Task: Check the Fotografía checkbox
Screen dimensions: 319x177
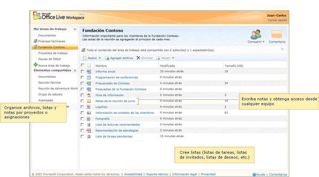Action: coord(83,119)
